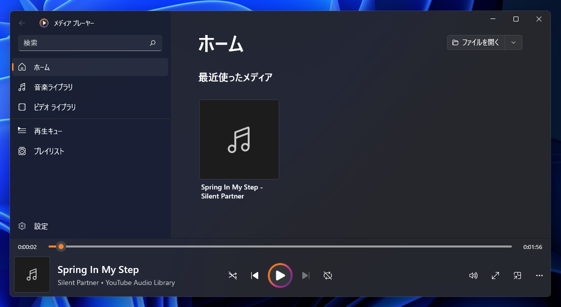The width and height of the screenshot is (561, 307).
Task: Open the volume control
Action: (x=473, y=275)
